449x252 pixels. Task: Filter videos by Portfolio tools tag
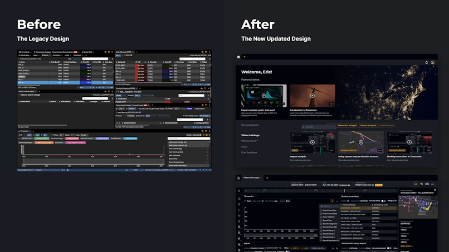pyautogui.click(x=387, y=126)
